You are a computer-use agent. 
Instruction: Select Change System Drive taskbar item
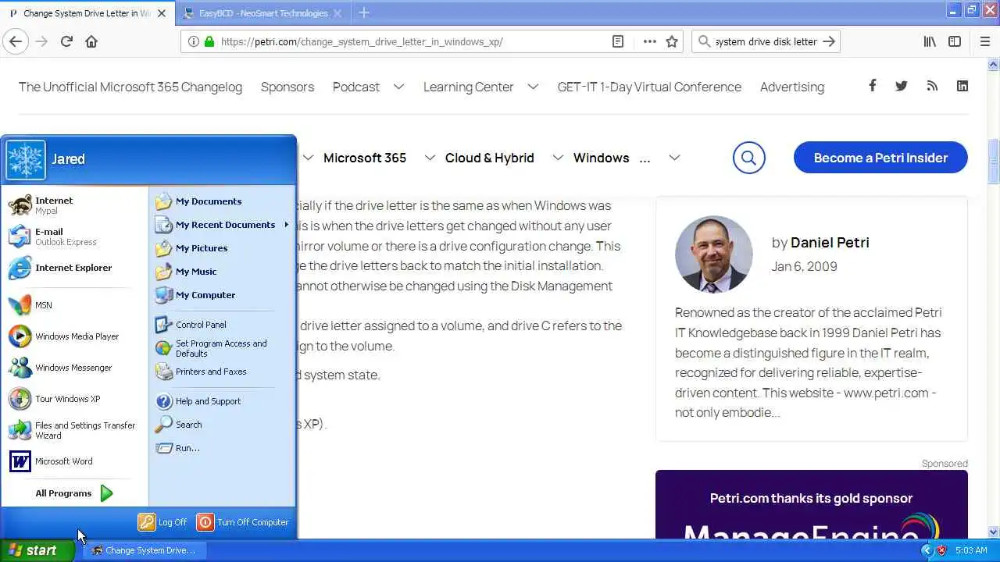145,550
